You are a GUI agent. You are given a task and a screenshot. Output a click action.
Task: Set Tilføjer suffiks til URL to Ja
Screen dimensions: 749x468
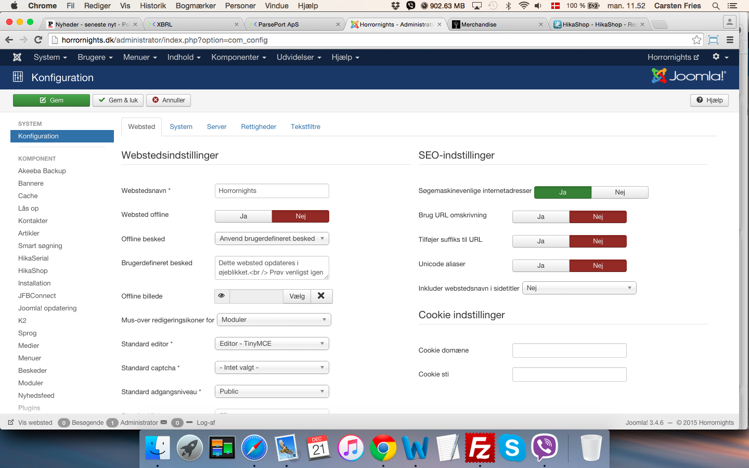tap(541, 241)
